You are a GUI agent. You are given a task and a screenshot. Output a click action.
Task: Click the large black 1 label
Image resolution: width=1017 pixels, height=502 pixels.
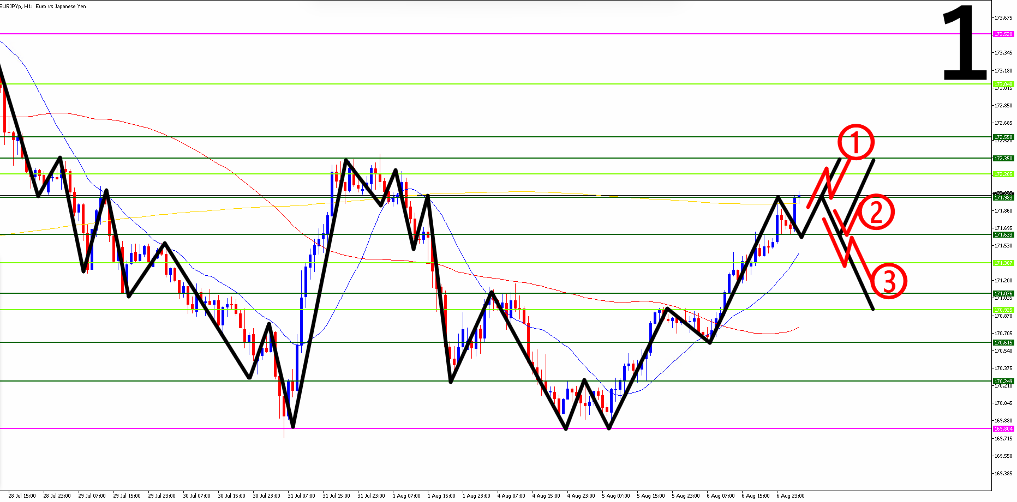[964, 44]
